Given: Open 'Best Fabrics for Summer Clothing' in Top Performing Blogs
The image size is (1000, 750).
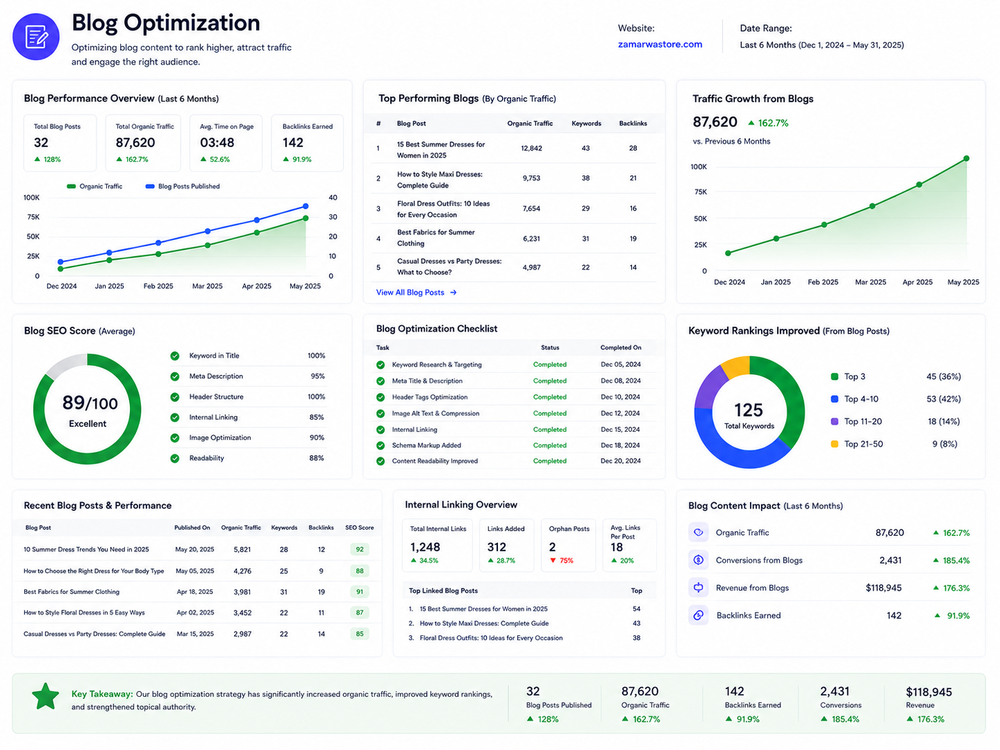Looking at the screenshot, I should click(514, 238).
